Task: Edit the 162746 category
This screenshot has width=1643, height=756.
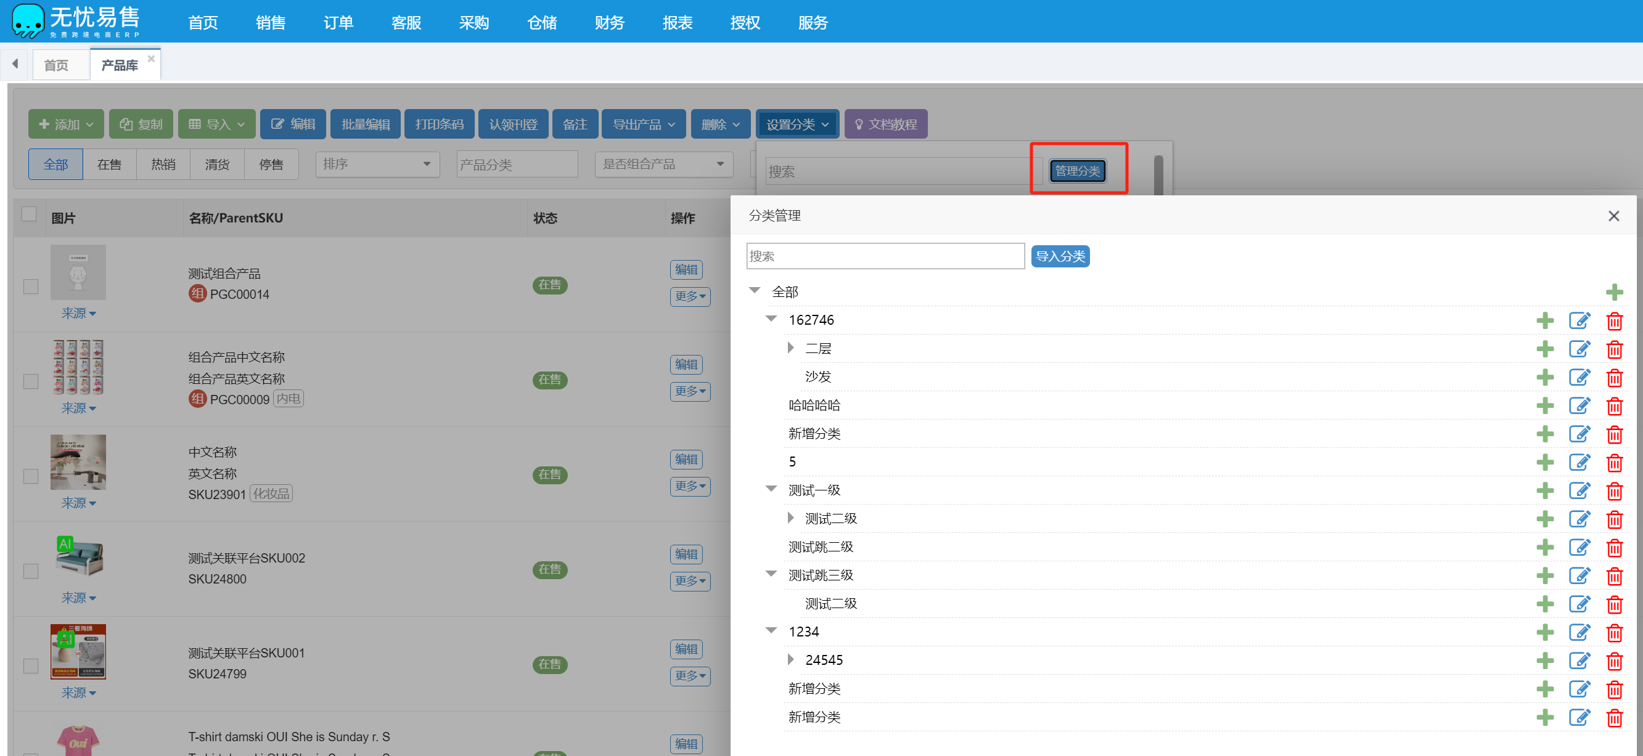Action: (x=1580, y=320)
